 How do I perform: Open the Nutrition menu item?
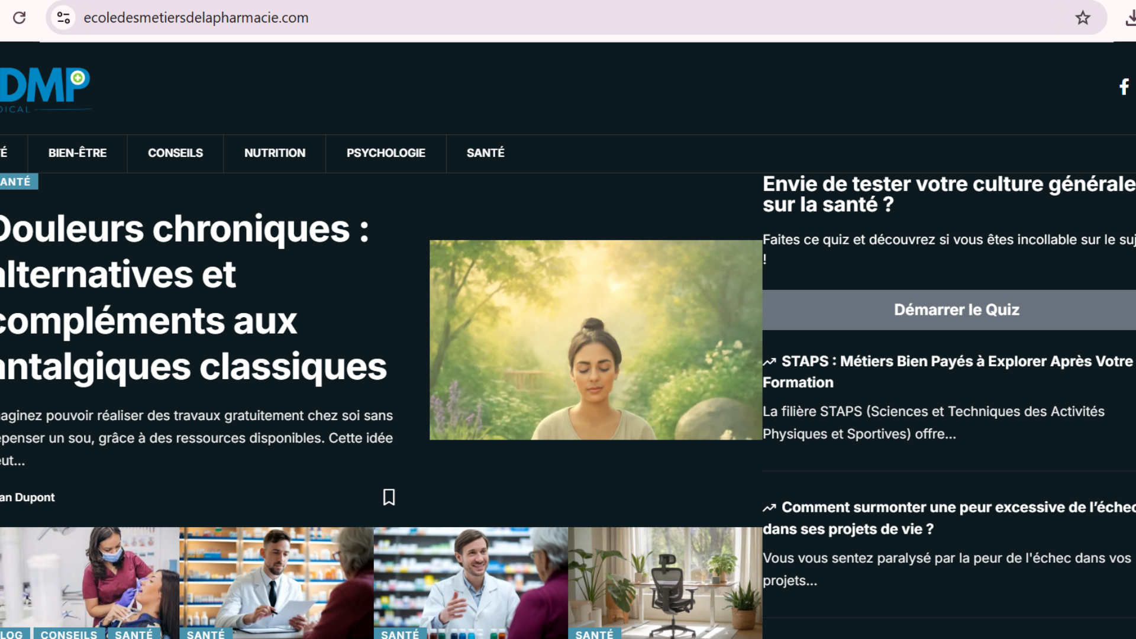(x=275, y=153)
